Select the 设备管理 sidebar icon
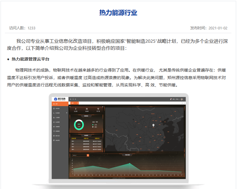Image resolution: width=237 pixels, height=189 pixels. (54, 127)
